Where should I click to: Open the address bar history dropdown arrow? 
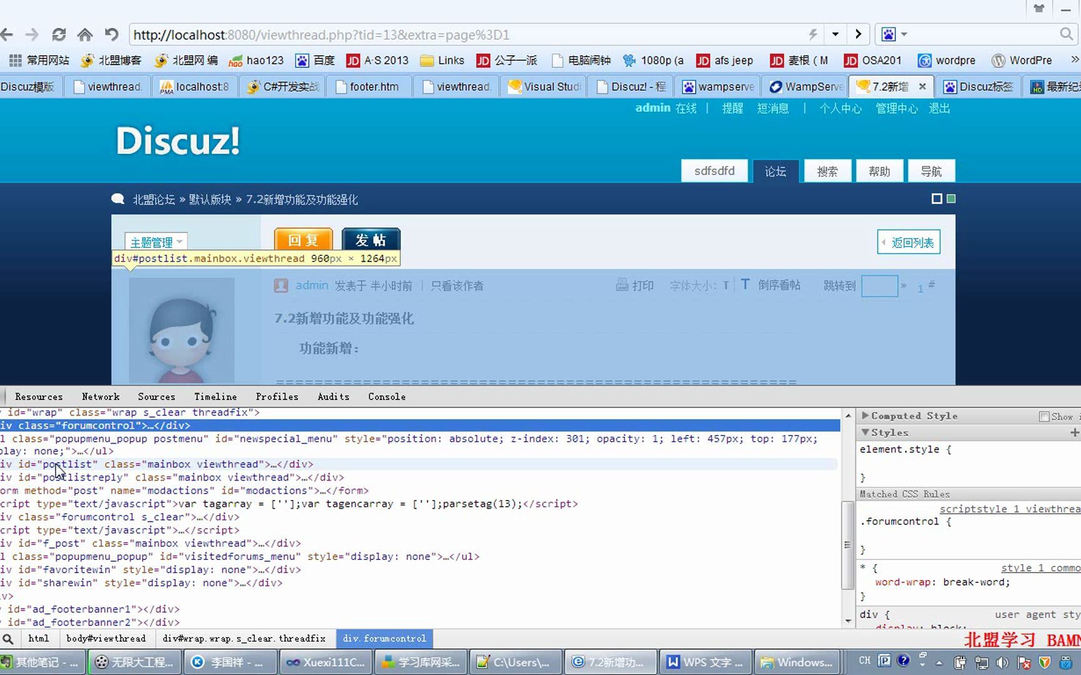click(x=835, y=34)
